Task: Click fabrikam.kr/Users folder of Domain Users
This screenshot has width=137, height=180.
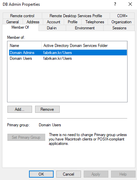Action: [57, 58]
